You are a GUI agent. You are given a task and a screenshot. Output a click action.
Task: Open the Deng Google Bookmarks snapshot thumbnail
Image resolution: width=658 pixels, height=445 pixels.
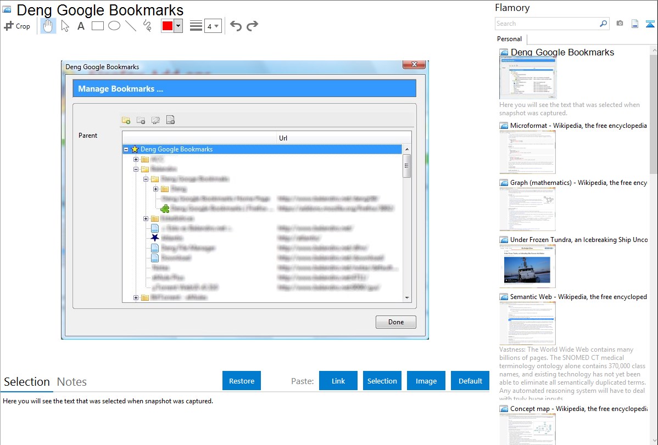527,78
